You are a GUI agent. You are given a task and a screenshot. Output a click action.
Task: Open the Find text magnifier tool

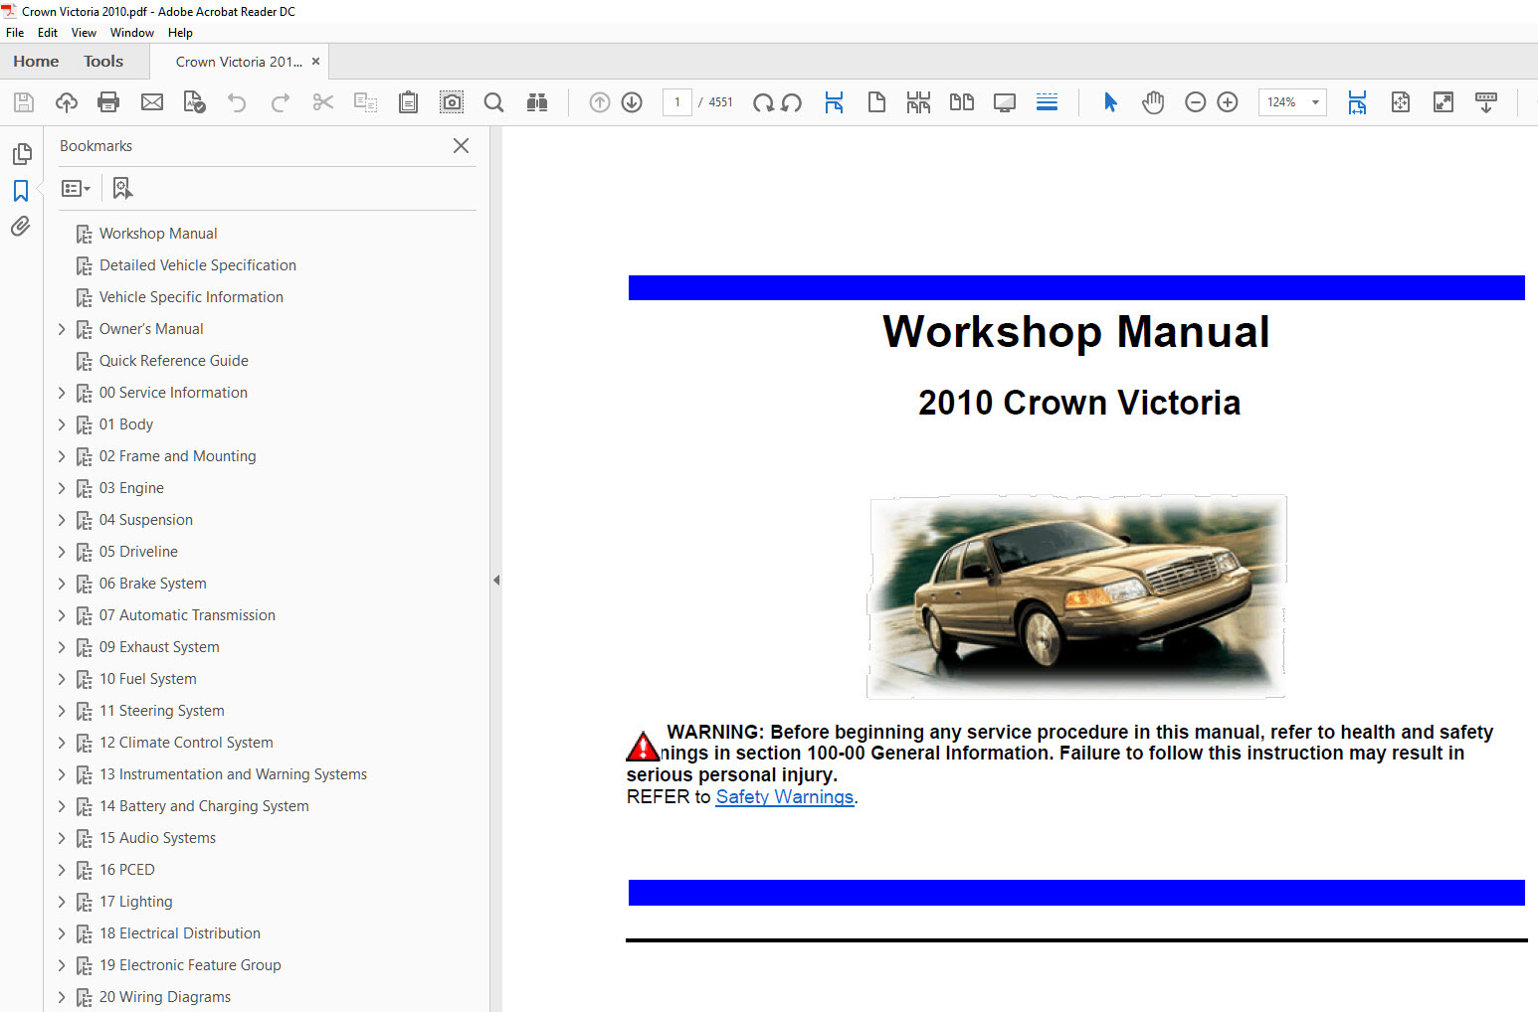pyautogui.click(x=493, y=102)
